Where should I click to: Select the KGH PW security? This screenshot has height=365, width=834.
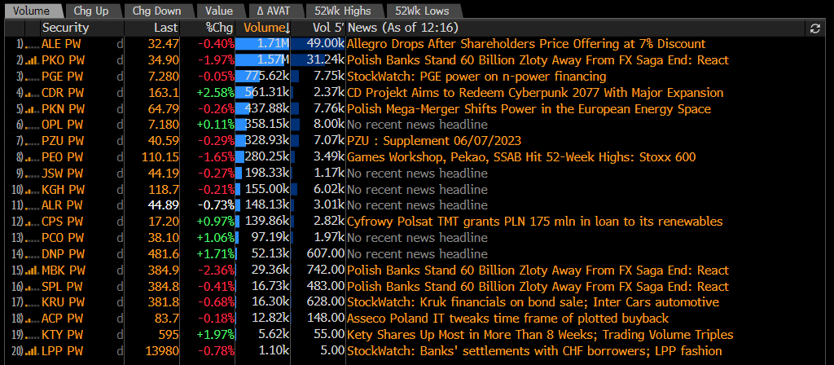[x=62, y=190]
